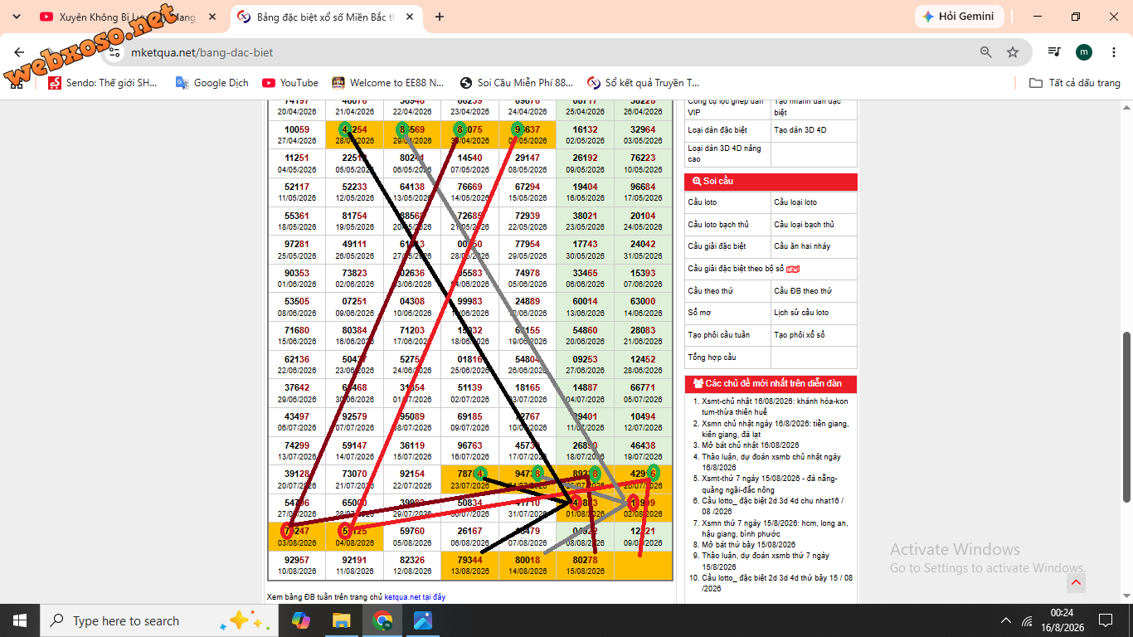Open the Sendo bookmark
The image size is (1133, 637).
pyautogui.click(x=103, y=83)
